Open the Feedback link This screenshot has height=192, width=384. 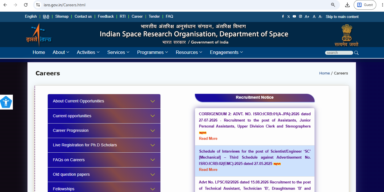(106, 17)
